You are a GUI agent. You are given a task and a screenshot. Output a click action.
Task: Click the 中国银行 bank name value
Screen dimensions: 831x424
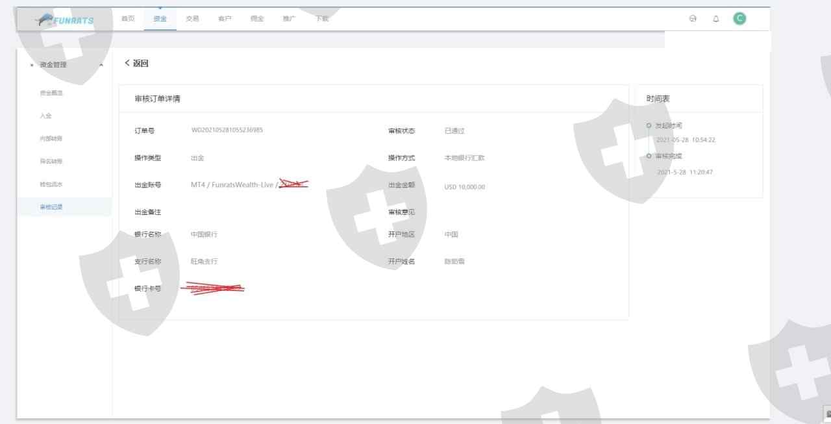[204, 234]
